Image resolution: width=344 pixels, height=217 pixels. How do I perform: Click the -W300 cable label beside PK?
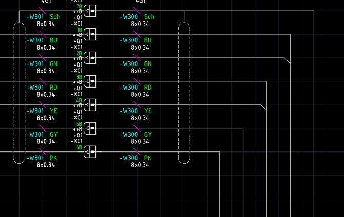128,158
